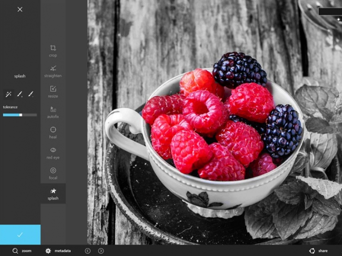
Task: Open photo metadata in the bottom bar
Action: [58, 251]
